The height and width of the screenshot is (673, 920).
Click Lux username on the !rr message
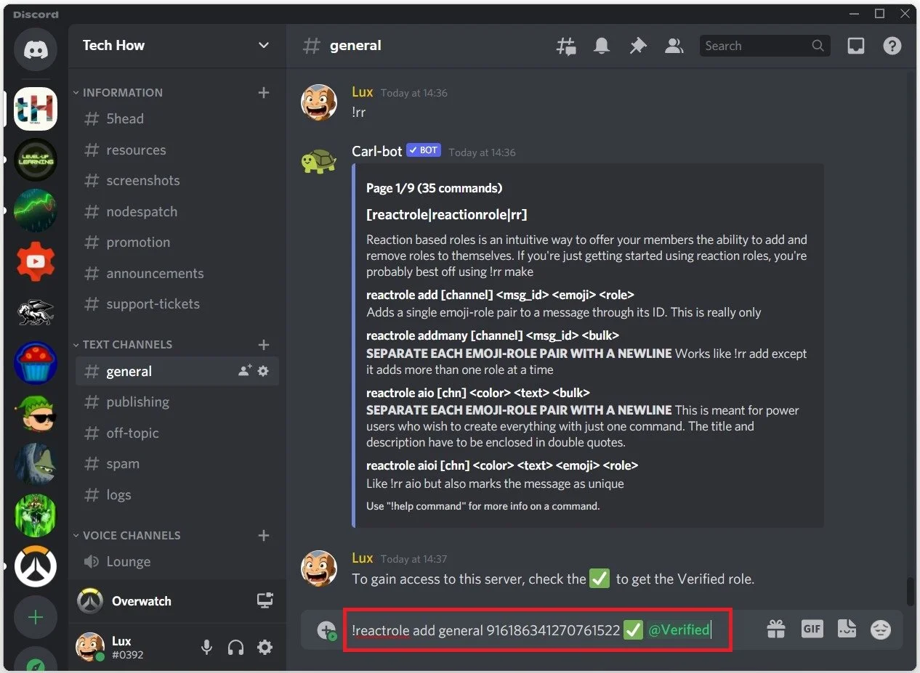pyautogui.click(x=363, y=92)
